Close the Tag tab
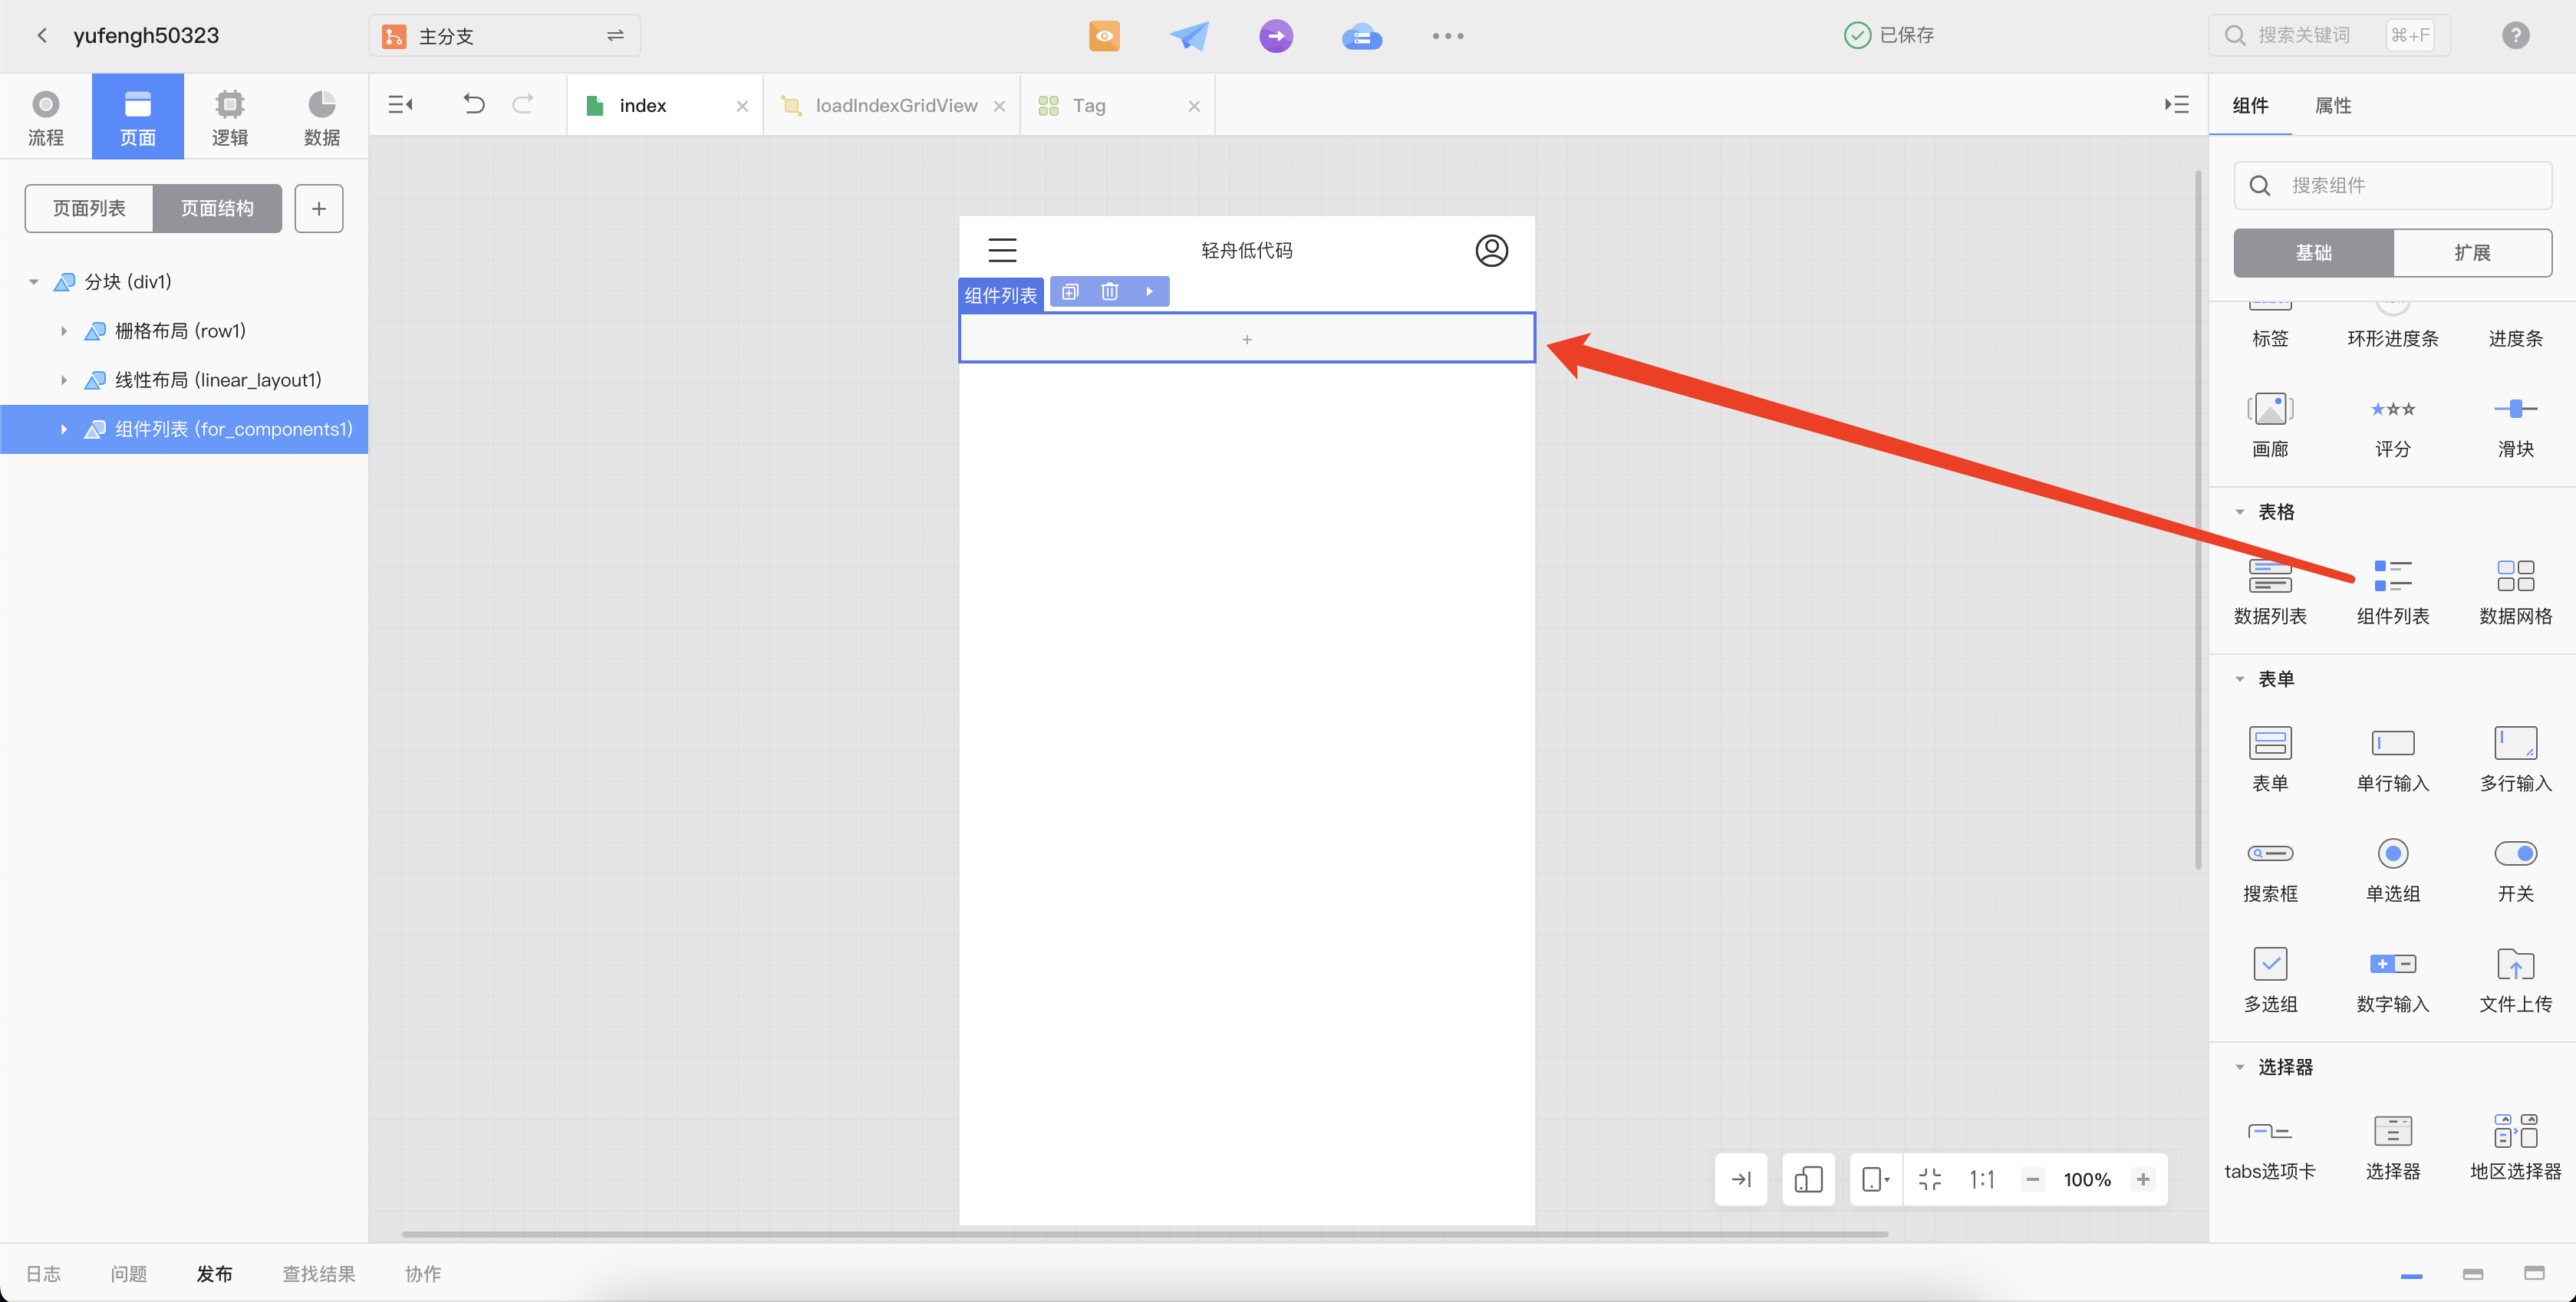The image size is (2576, 1302). pos(1194,106)
